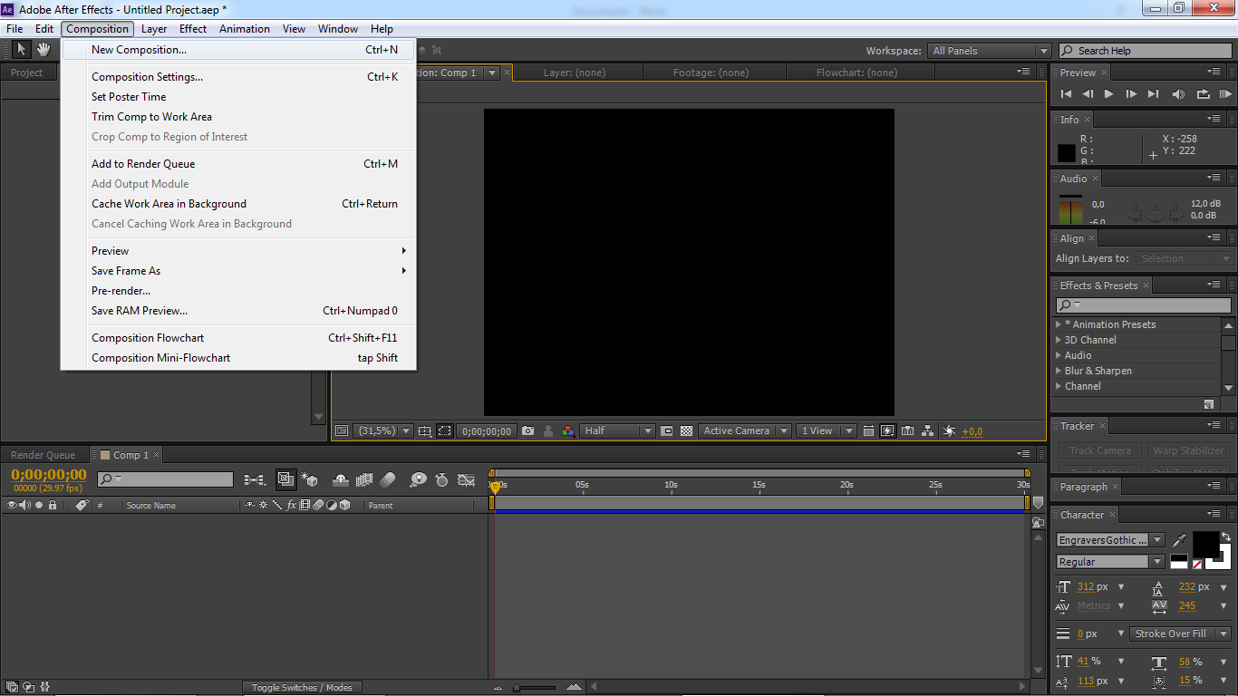Image resolution: width=1238 pixels, height=696 pixels.
Task: Take a snapshot of the composition viewer
Action: (x=527, y=430)
